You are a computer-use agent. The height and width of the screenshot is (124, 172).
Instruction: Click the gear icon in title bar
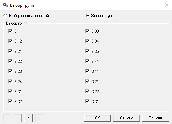pyautogui.click(x=6, y=5)
